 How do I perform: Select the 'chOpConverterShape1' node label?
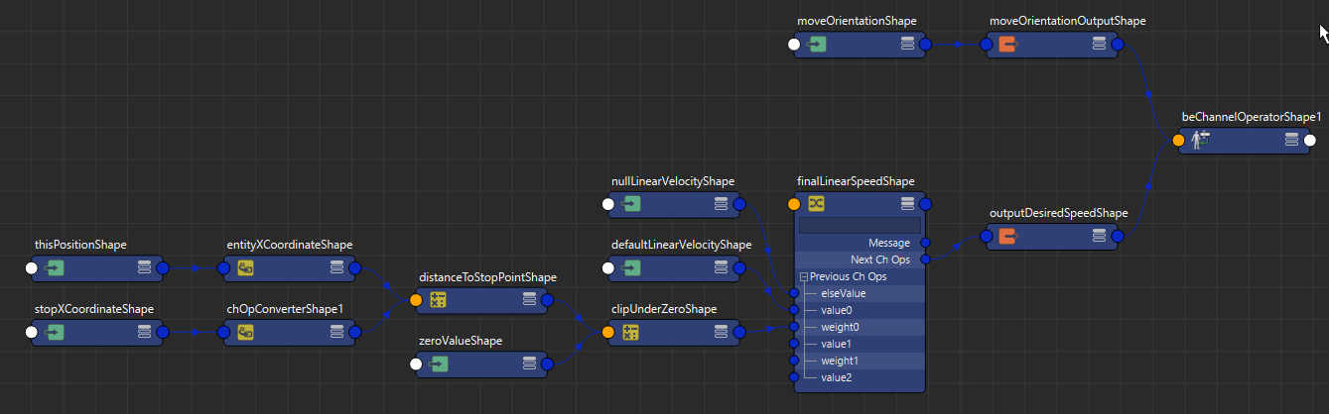[x=285, y=309]
